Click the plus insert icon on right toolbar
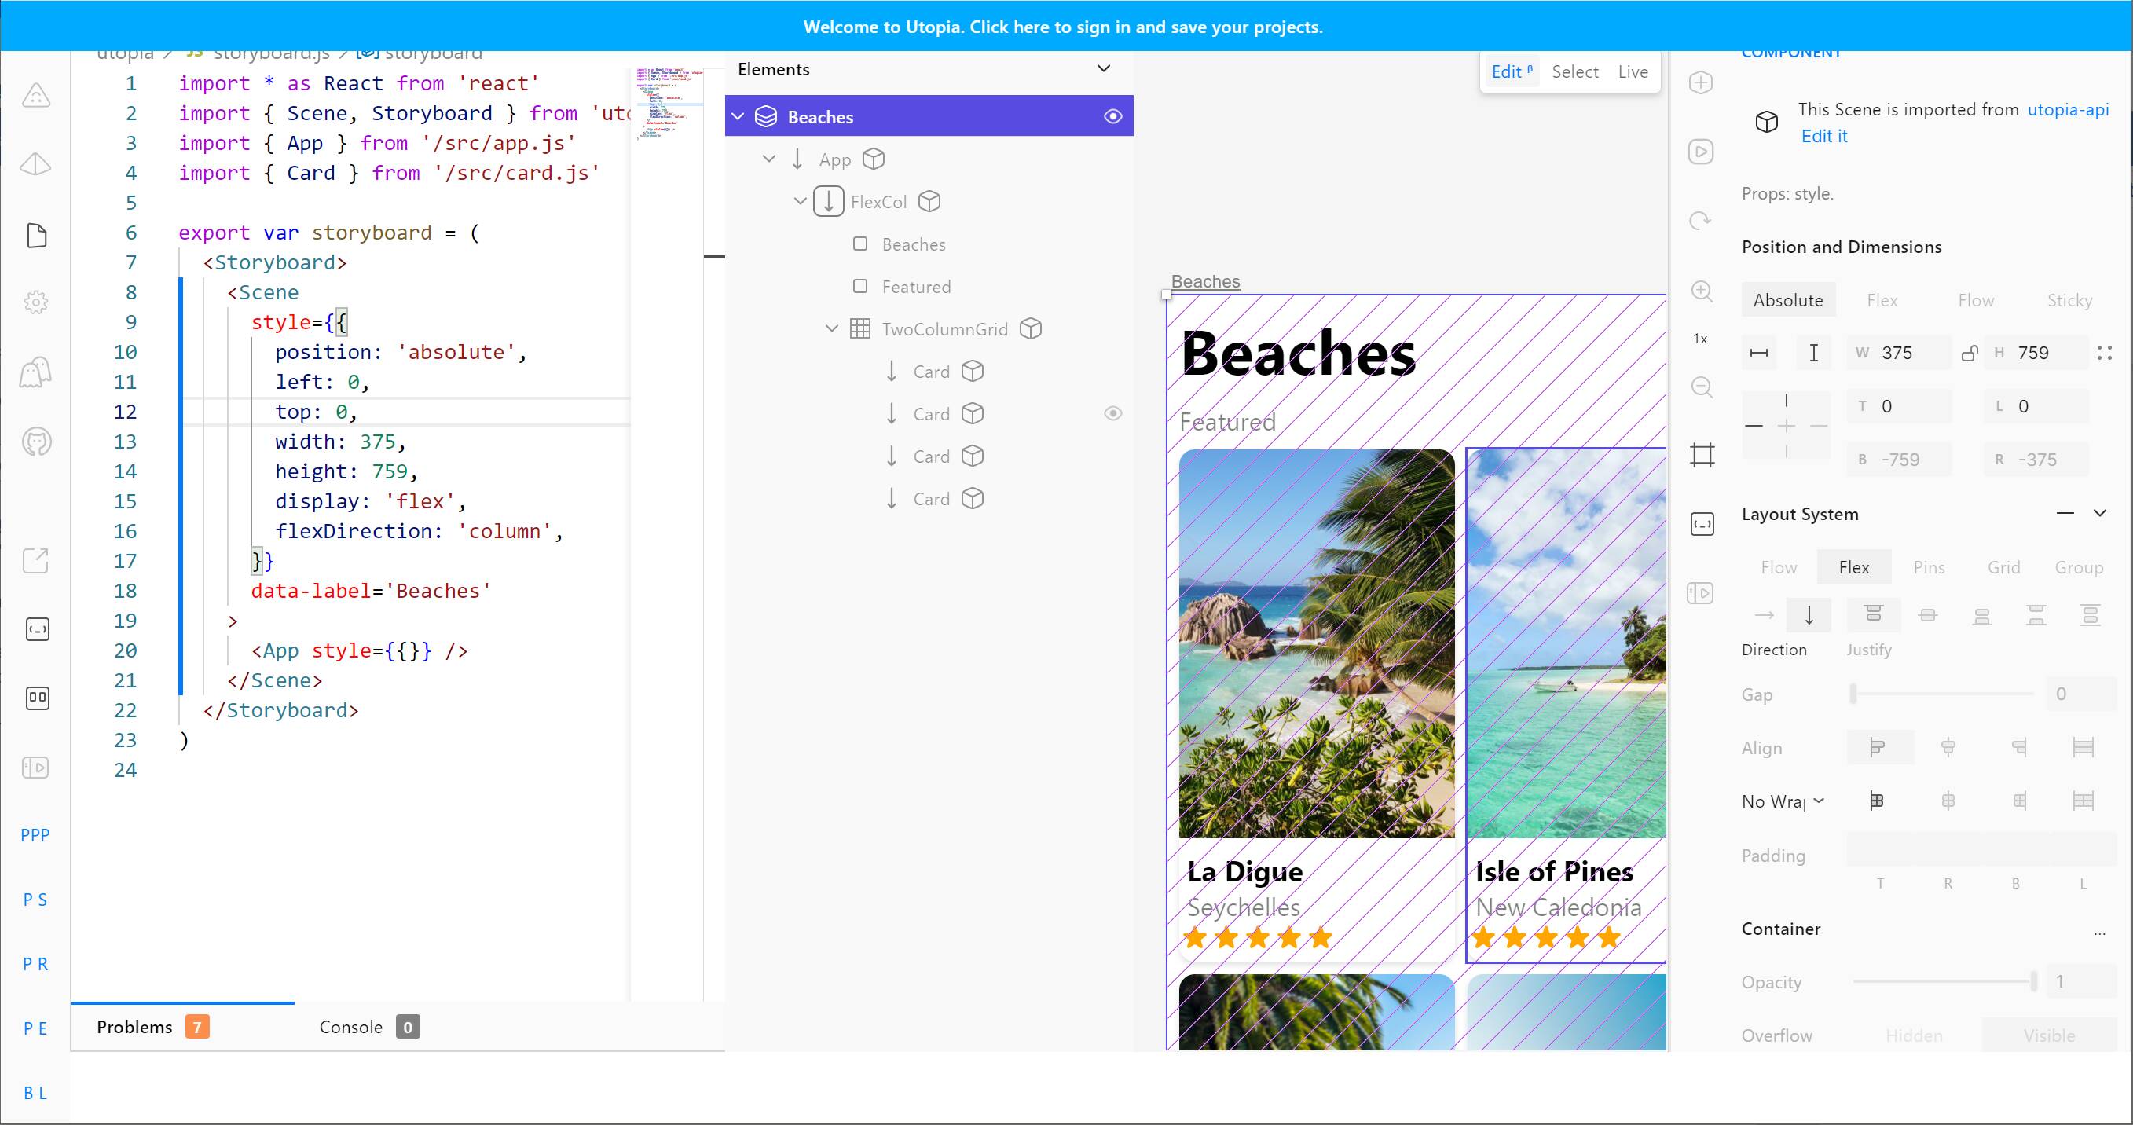The width and height of the screenshot is (2133, 1125). coord(1701,82)
